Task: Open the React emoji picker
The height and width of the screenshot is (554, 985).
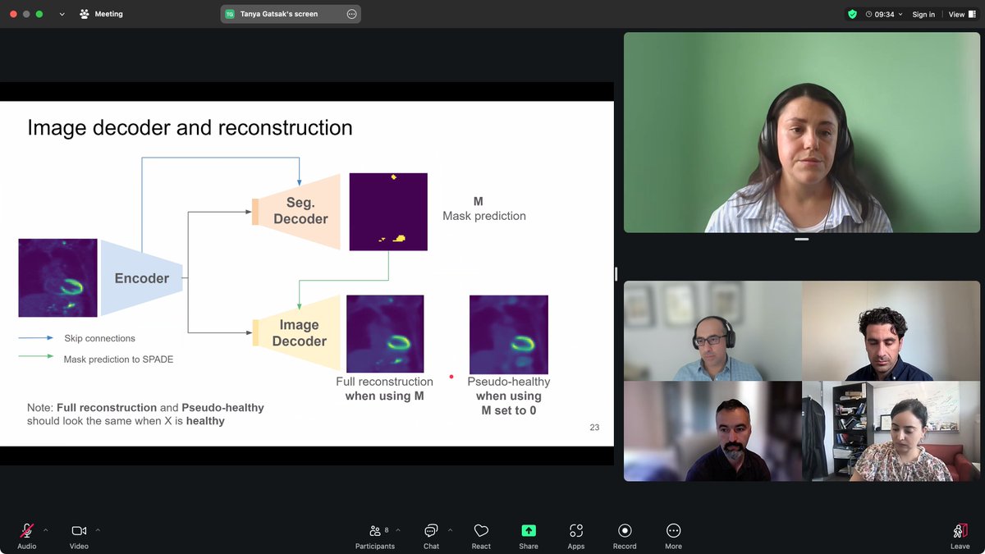Action: point(481,536)
